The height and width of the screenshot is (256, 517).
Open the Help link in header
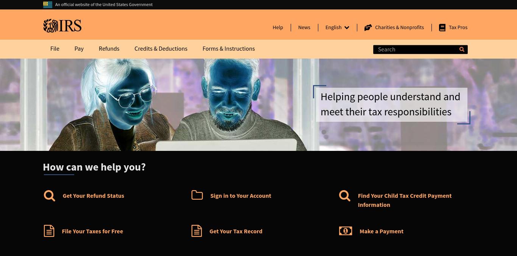click(x=278, y=27)
